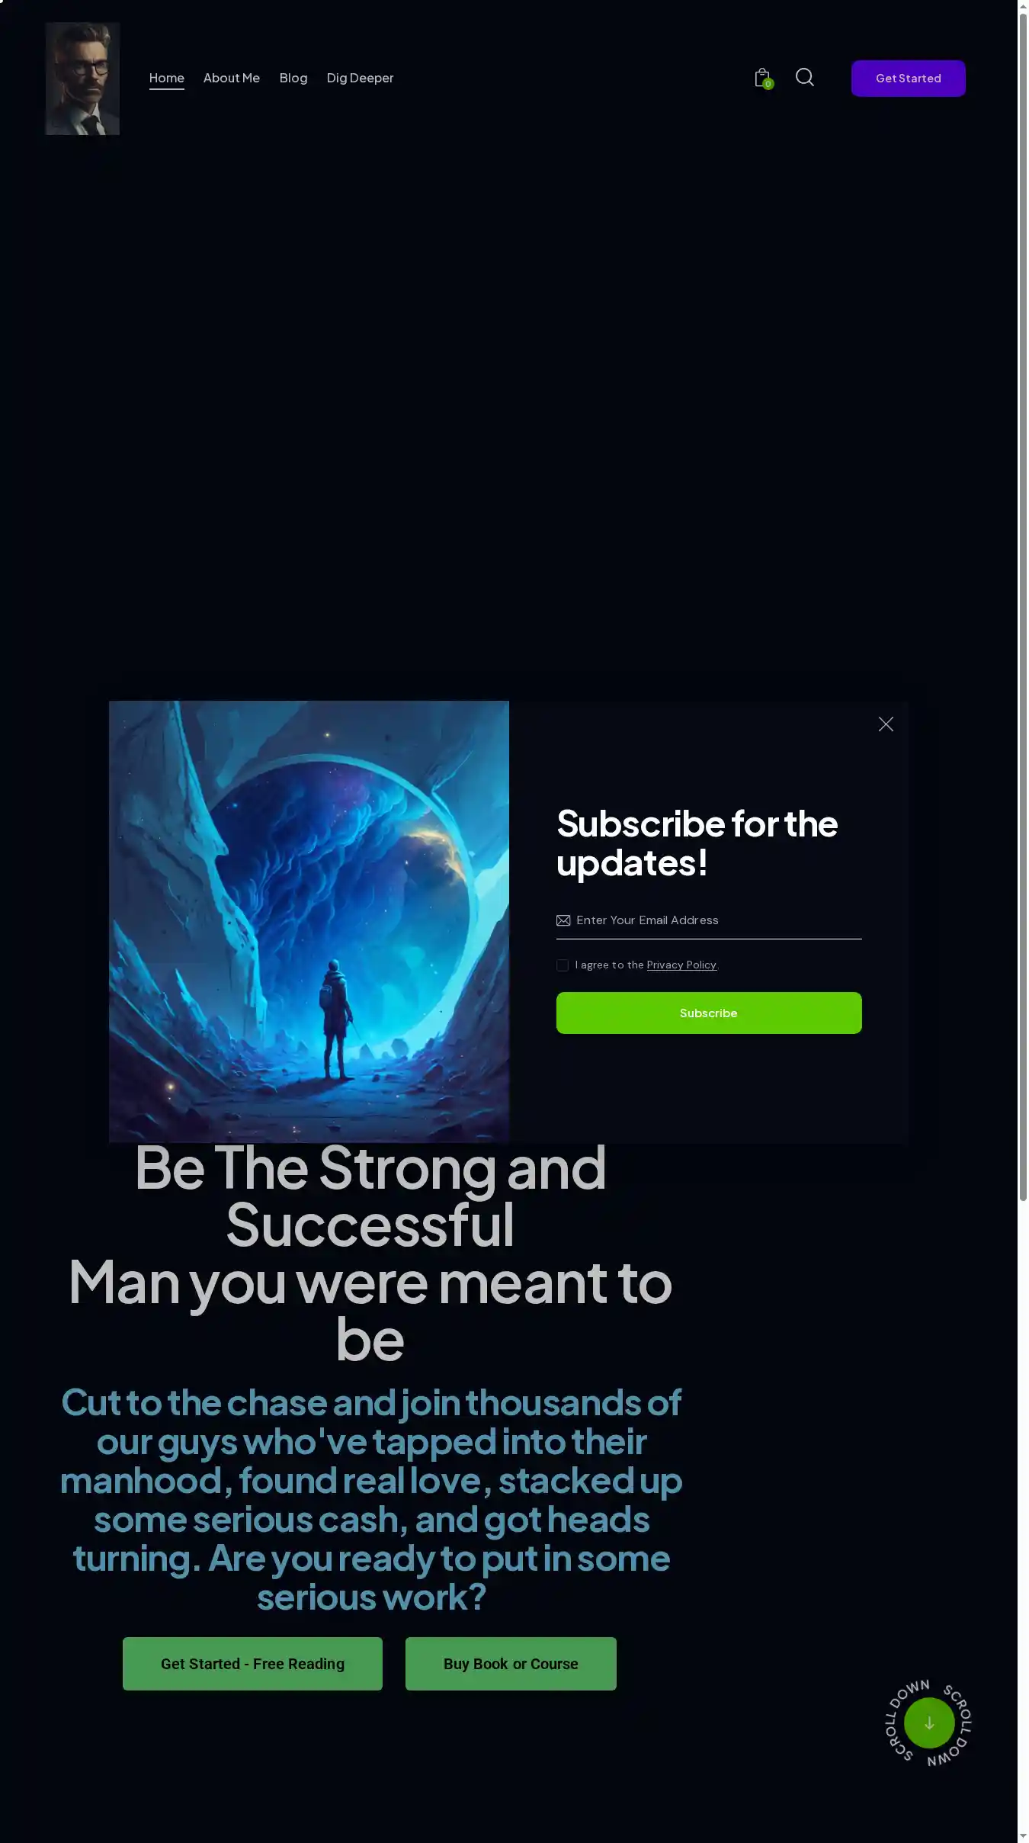Click the envelope icon in email field

(563, 920)
